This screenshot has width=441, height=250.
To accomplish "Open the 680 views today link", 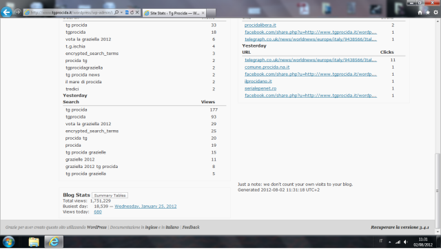I will click(98, 211).
